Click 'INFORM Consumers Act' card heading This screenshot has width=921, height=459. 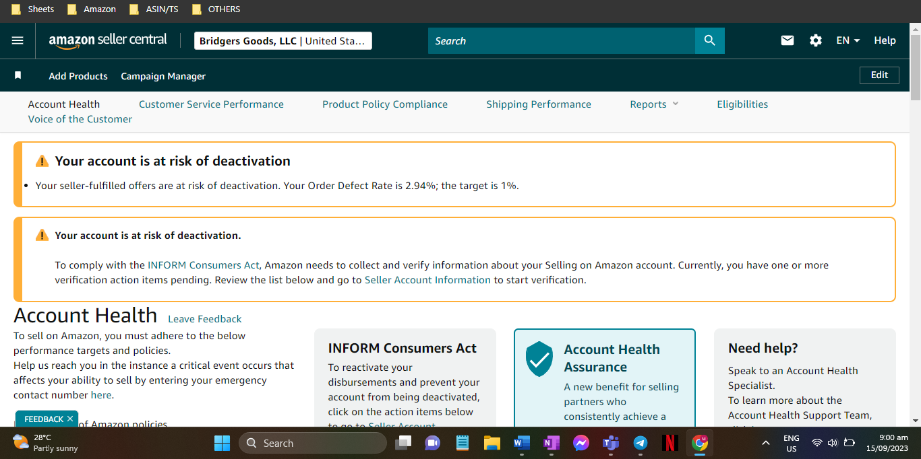403,348
